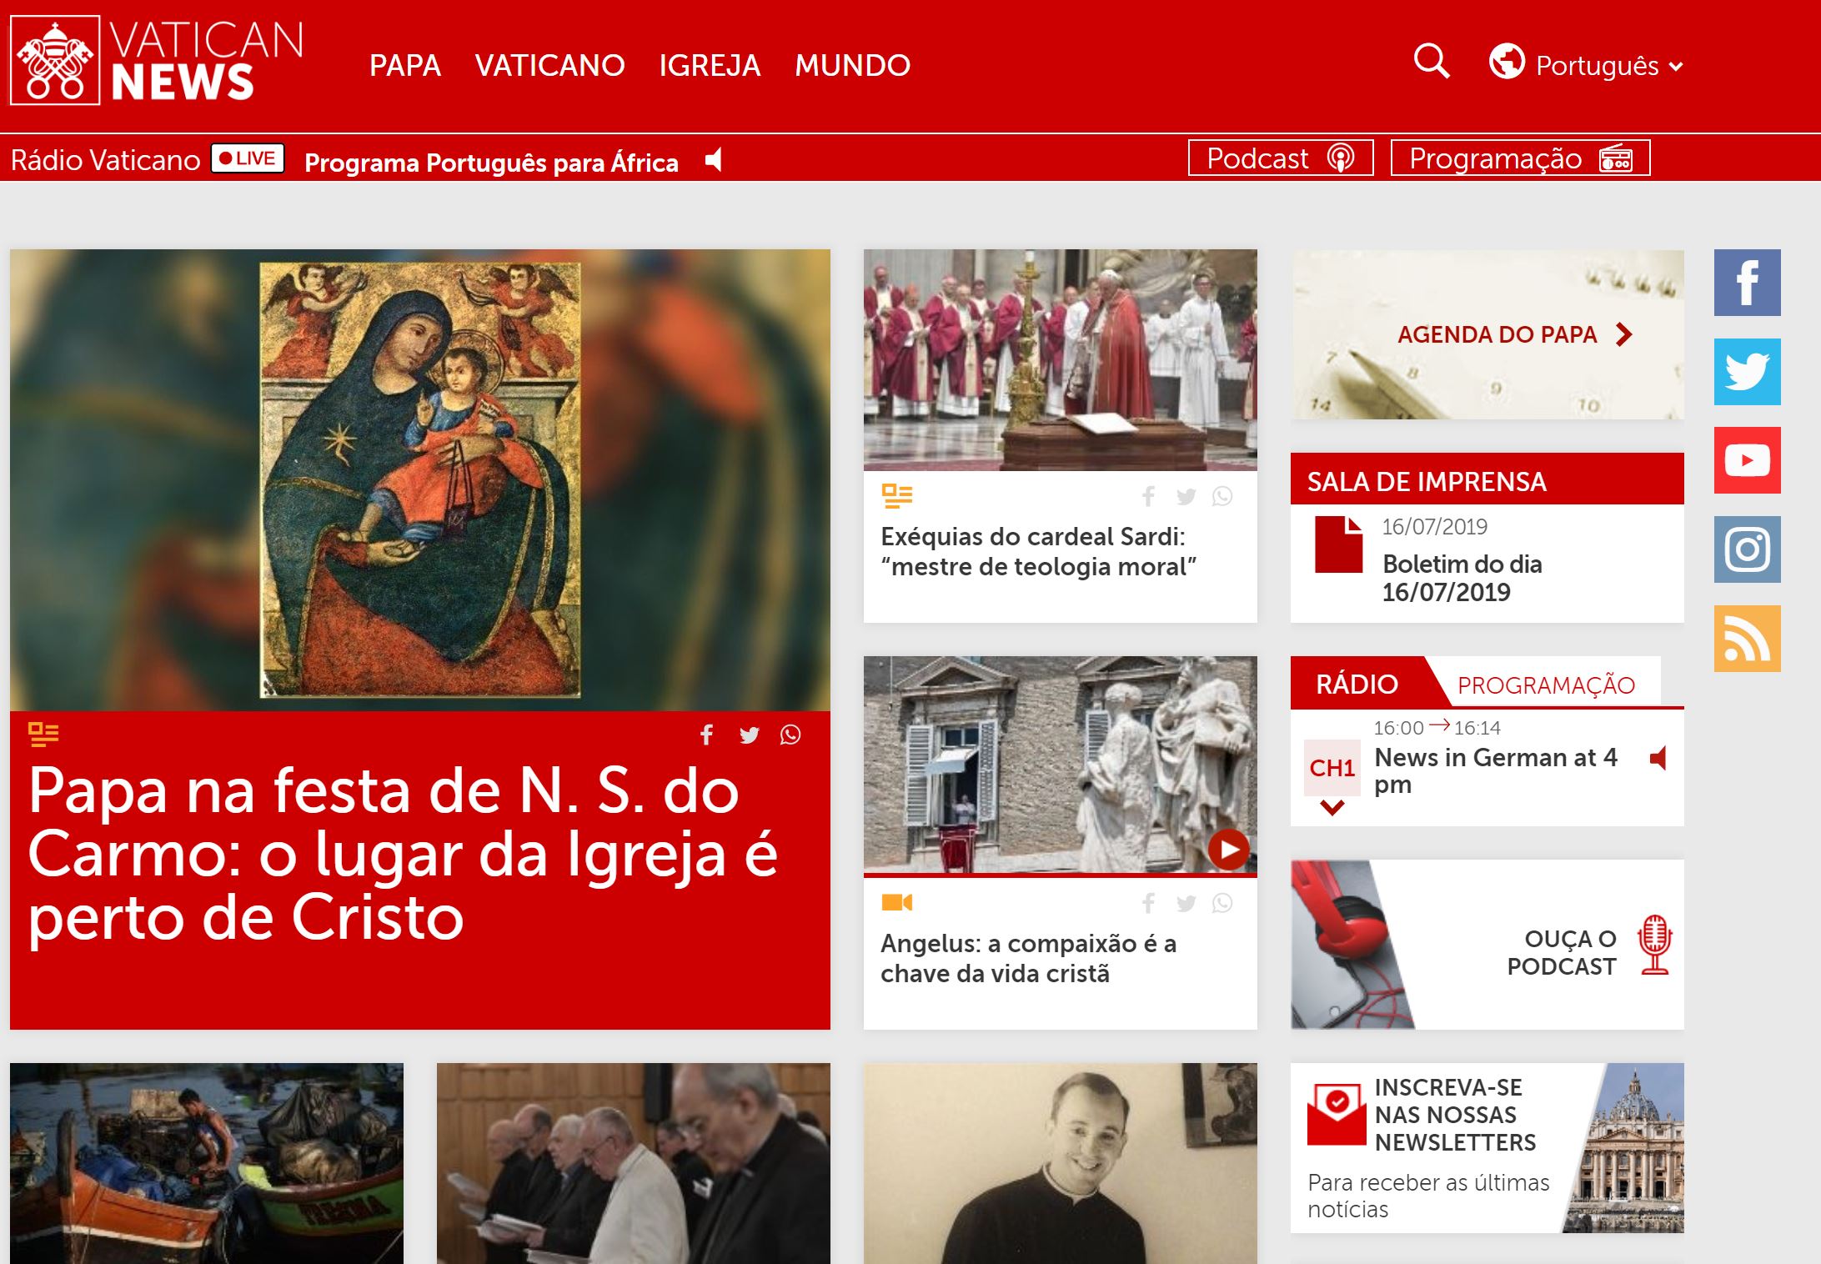Expand the CH1 channel chevron

pyautogui.click(x=1332, y=807)
